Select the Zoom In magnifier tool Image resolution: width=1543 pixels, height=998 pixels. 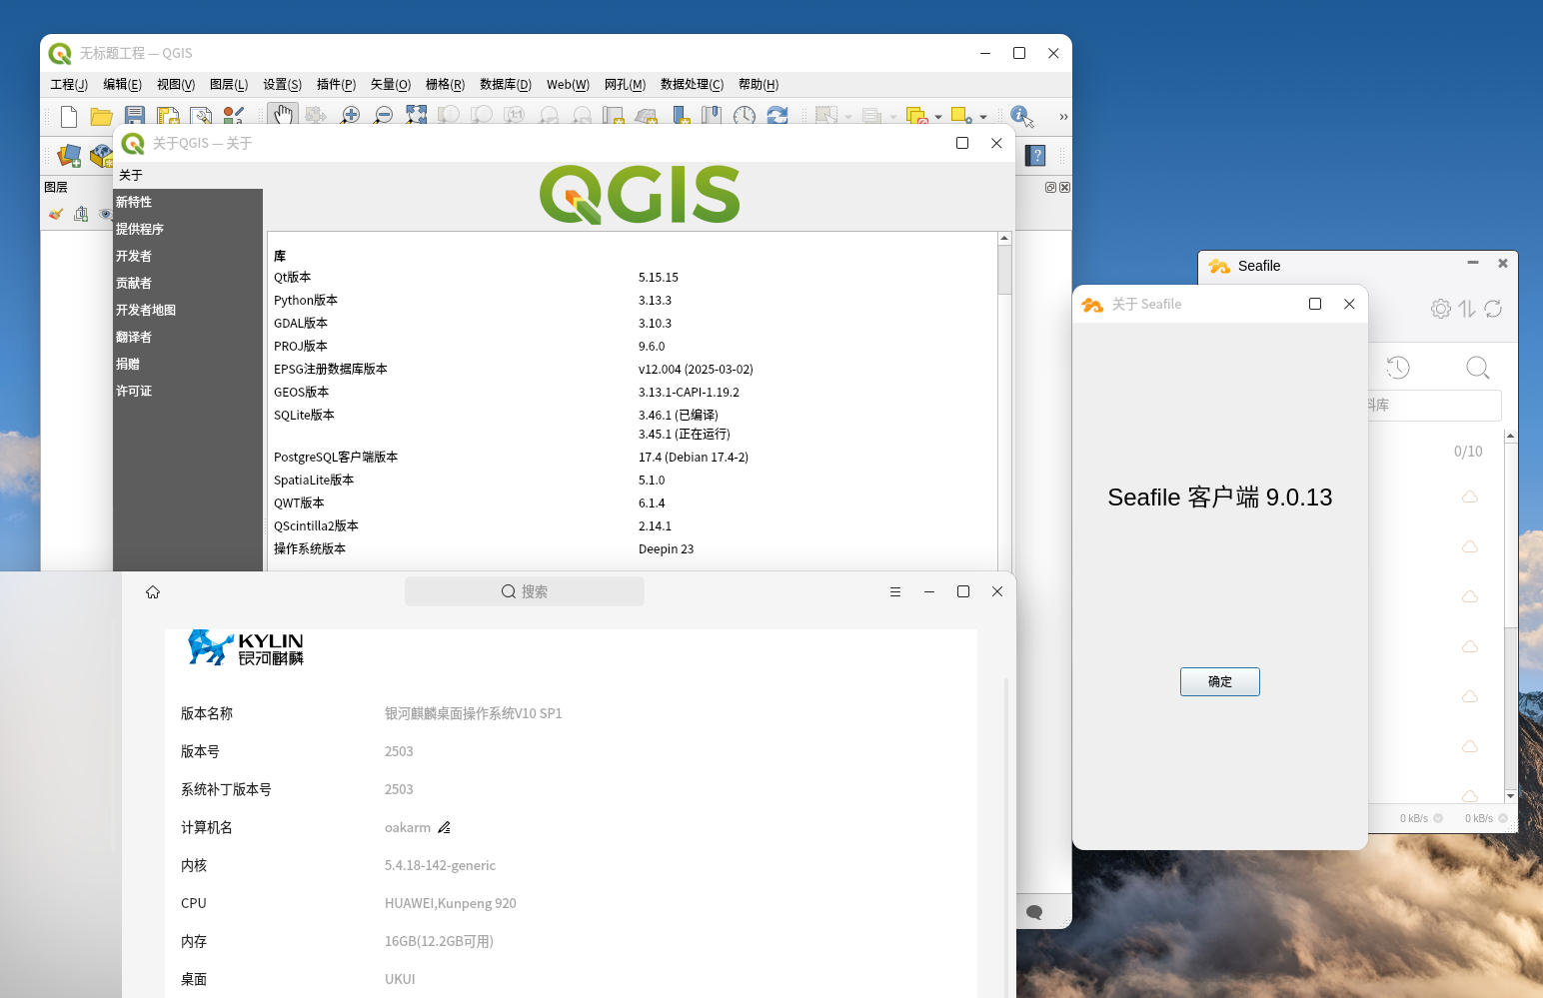350,116
